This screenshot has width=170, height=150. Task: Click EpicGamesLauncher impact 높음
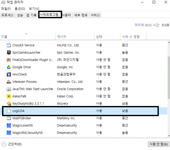125,53
